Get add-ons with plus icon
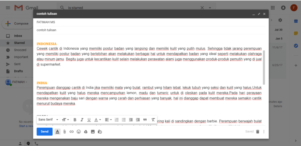301x146 pixels. [x=296, y=65]
